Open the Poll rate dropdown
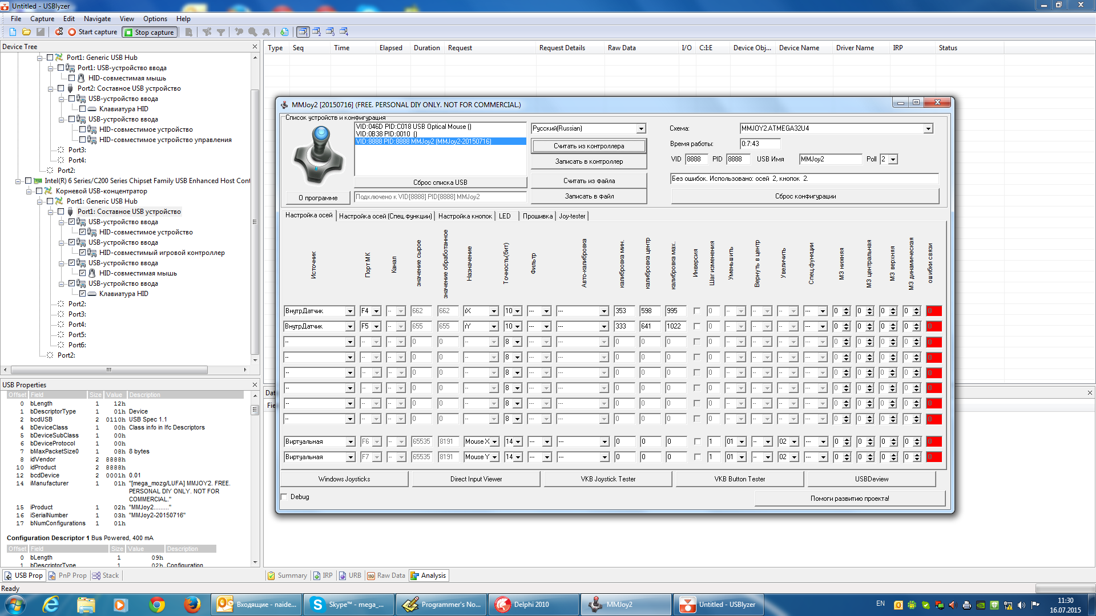 (893, 160)
